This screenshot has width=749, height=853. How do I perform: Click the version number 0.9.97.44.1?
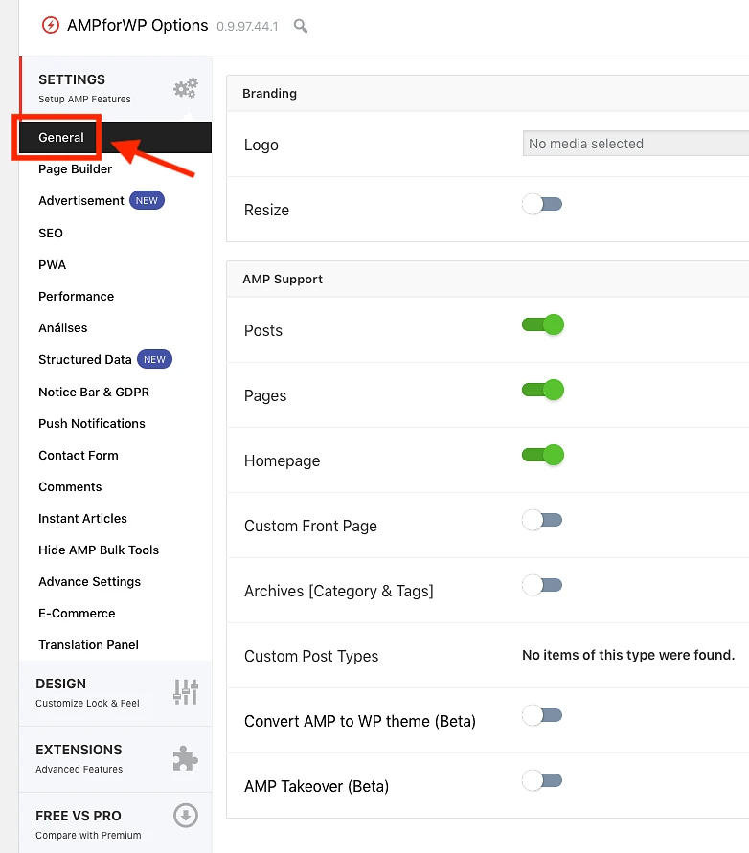[247, 27]
